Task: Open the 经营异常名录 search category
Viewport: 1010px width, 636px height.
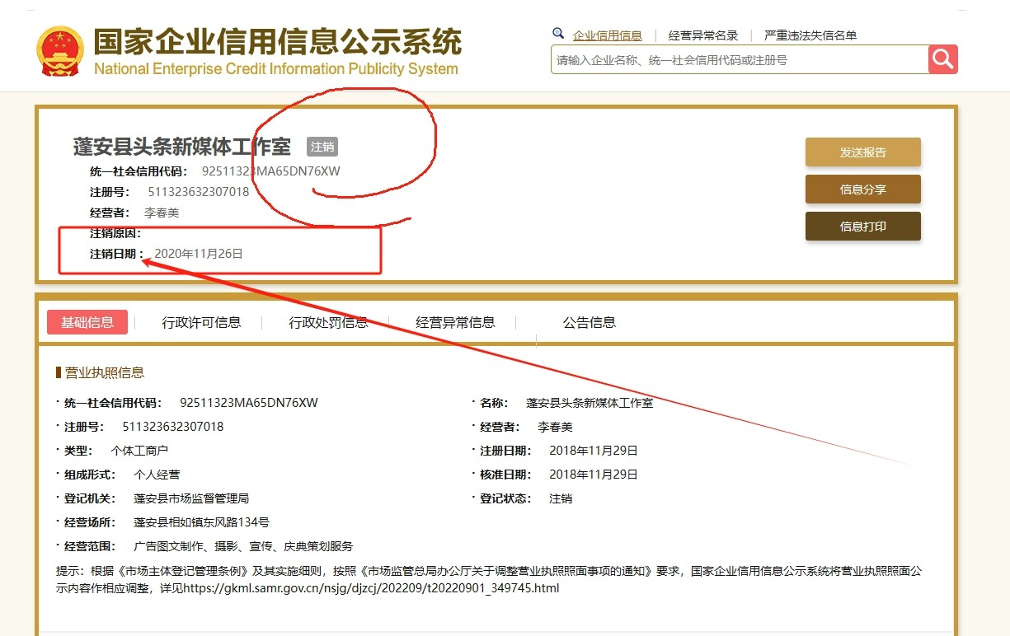Action: tap(703, 35)
